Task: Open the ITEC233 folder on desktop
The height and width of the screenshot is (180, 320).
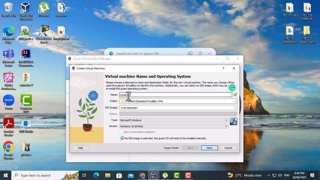Action: coord(307,34)
